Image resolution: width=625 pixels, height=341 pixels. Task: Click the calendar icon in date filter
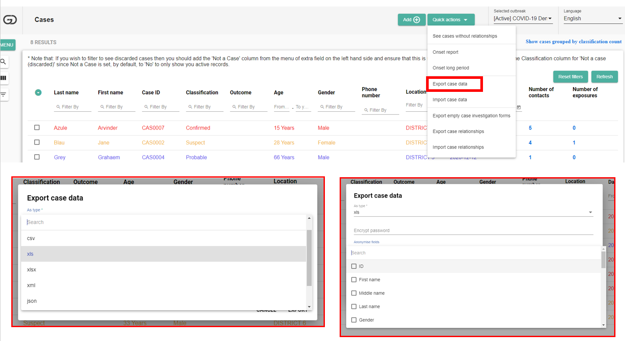pyautogui.click(x=519, y=107)
